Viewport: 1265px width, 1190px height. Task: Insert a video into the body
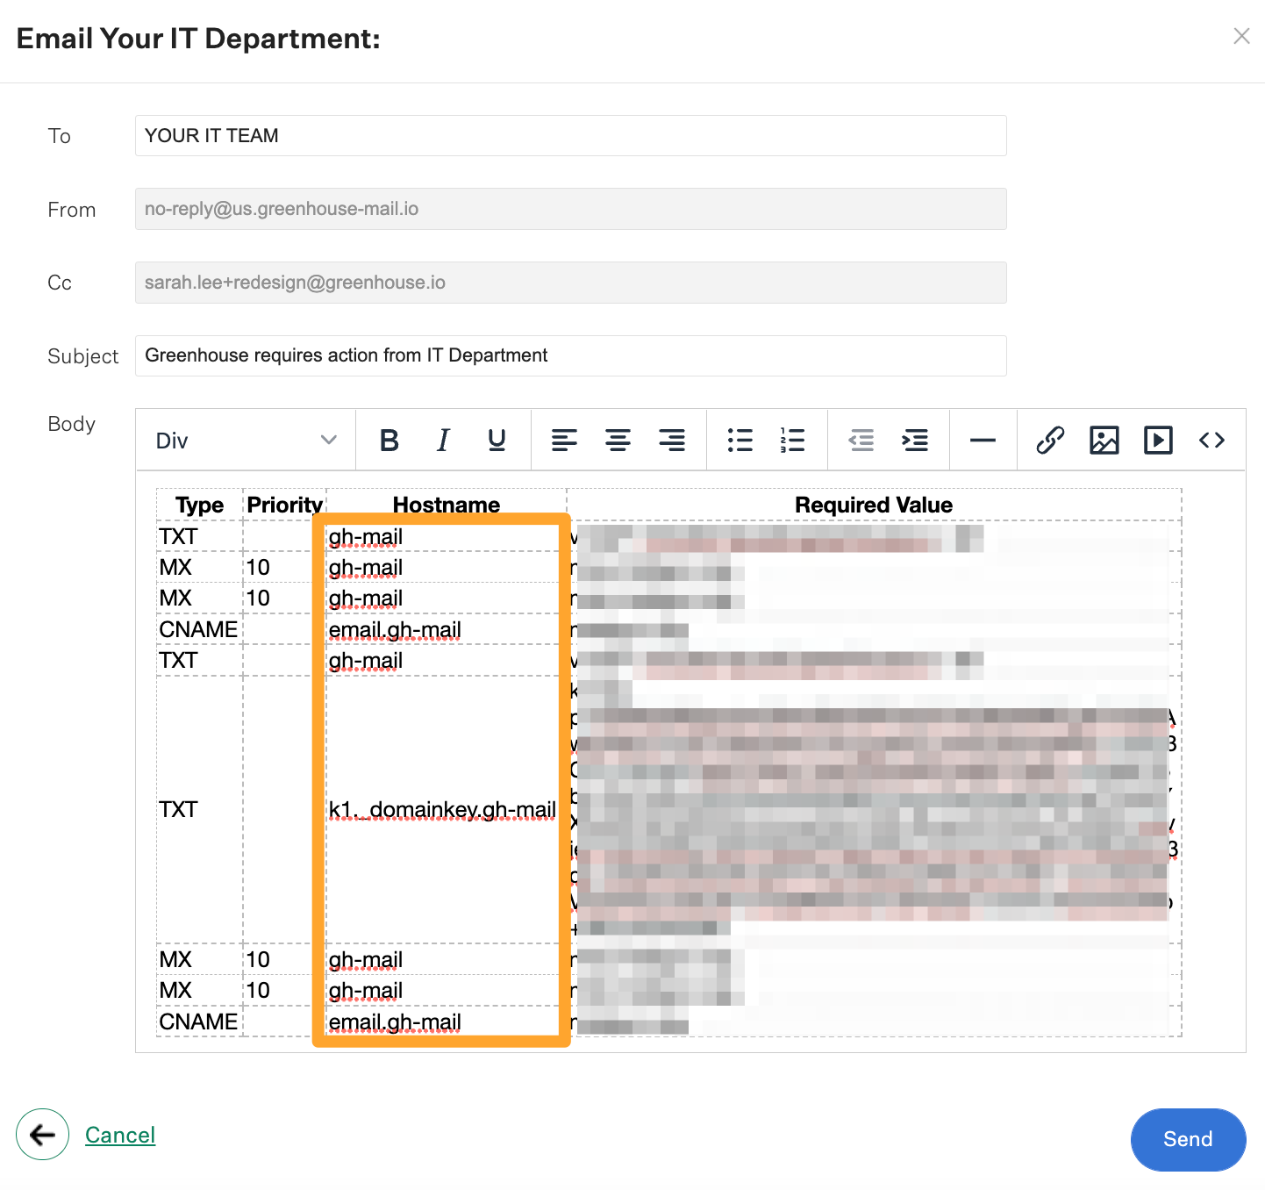tap(1158, 440)
